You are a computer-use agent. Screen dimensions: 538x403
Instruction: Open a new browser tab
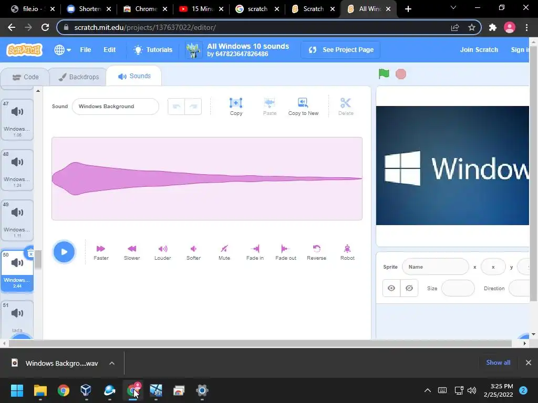pyautogui.click(x=408, y=9)
